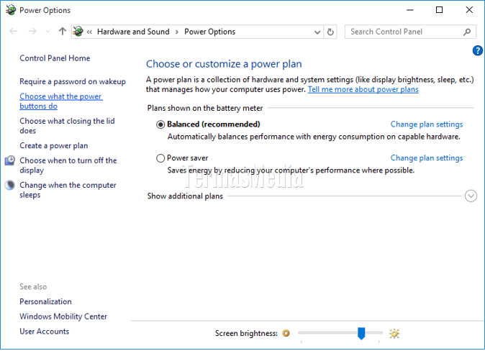
Task: Open Windows Mobility Center
Action: tap(63, 316)
